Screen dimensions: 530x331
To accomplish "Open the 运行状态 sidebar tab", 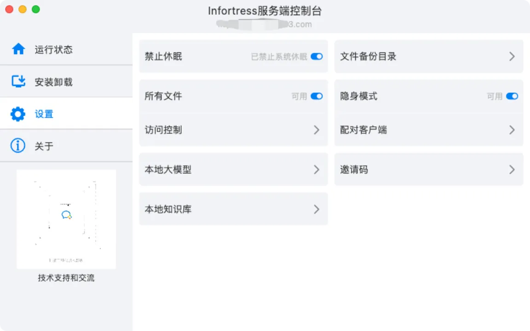I will [x=66, y=49].
